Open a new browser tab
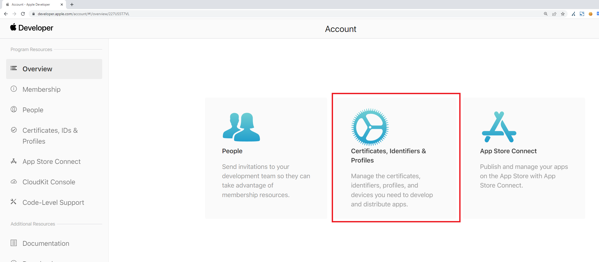The image size is (599, 262). coord(72,5)
